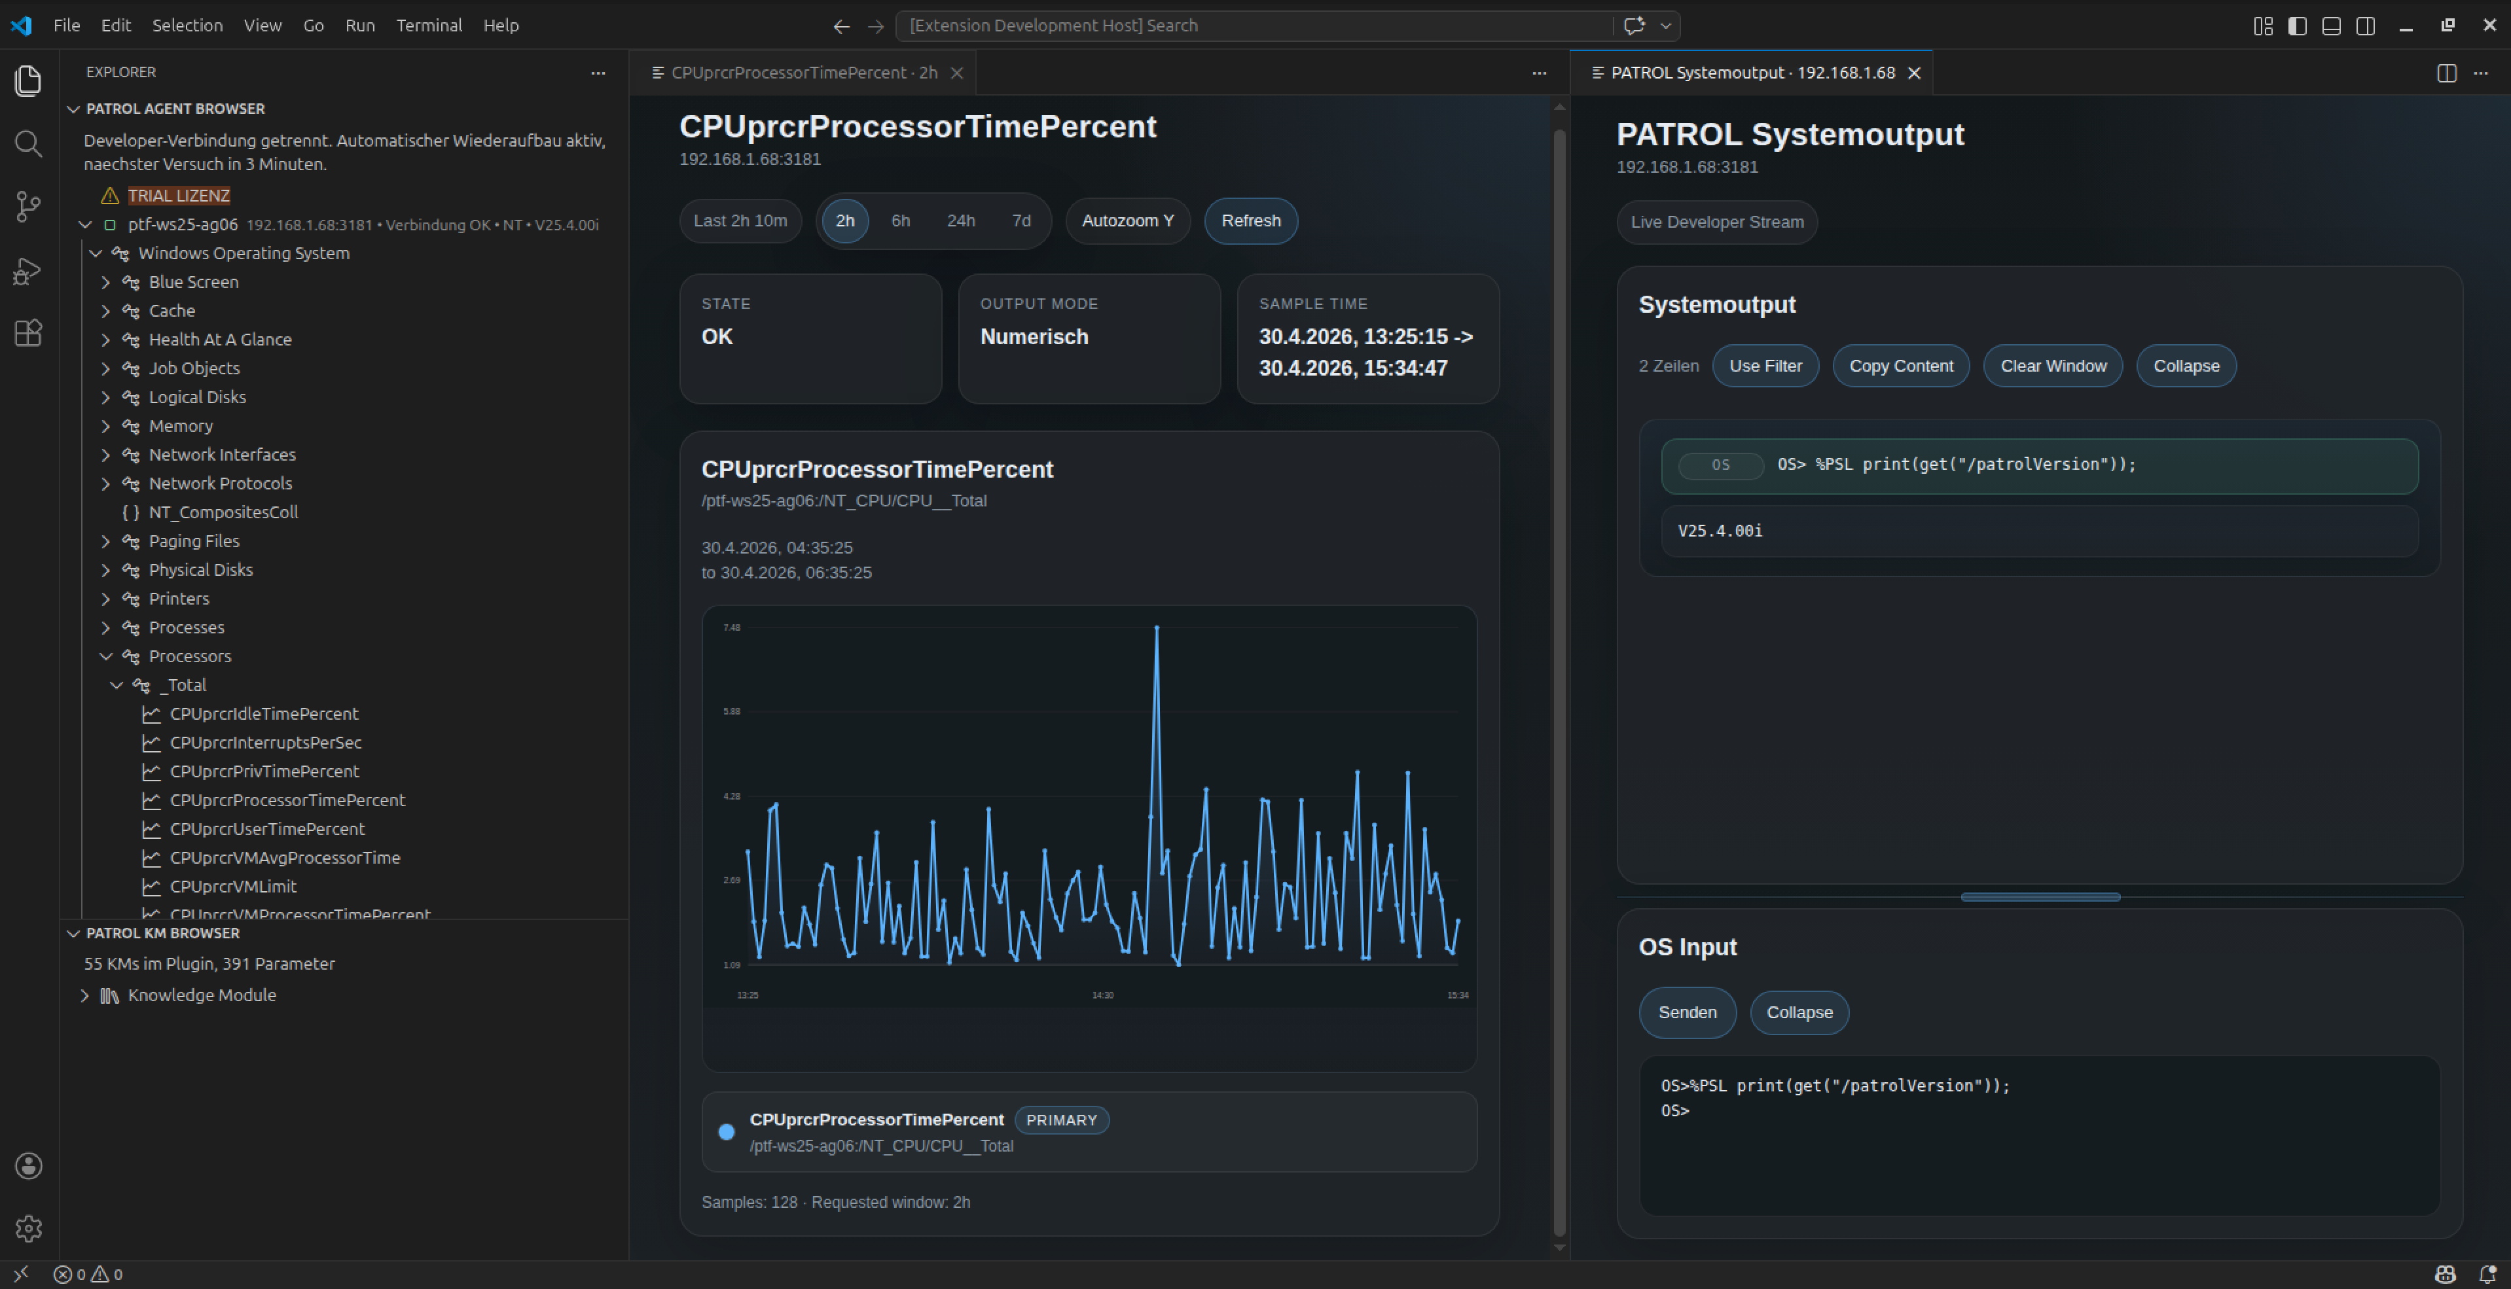The width and height of the screenshot is (2511, 1289).
Task: Select the 2h time range
Action: pyautogui.click(x=844, y=221)
